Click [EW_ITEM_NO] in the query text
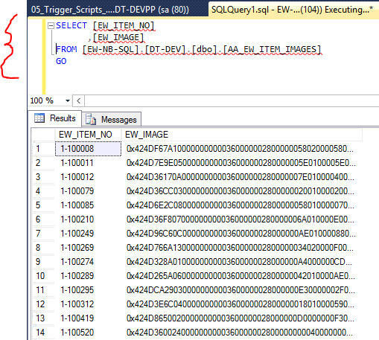Viewport: 379px width, 340px height. tap(124, 25)
